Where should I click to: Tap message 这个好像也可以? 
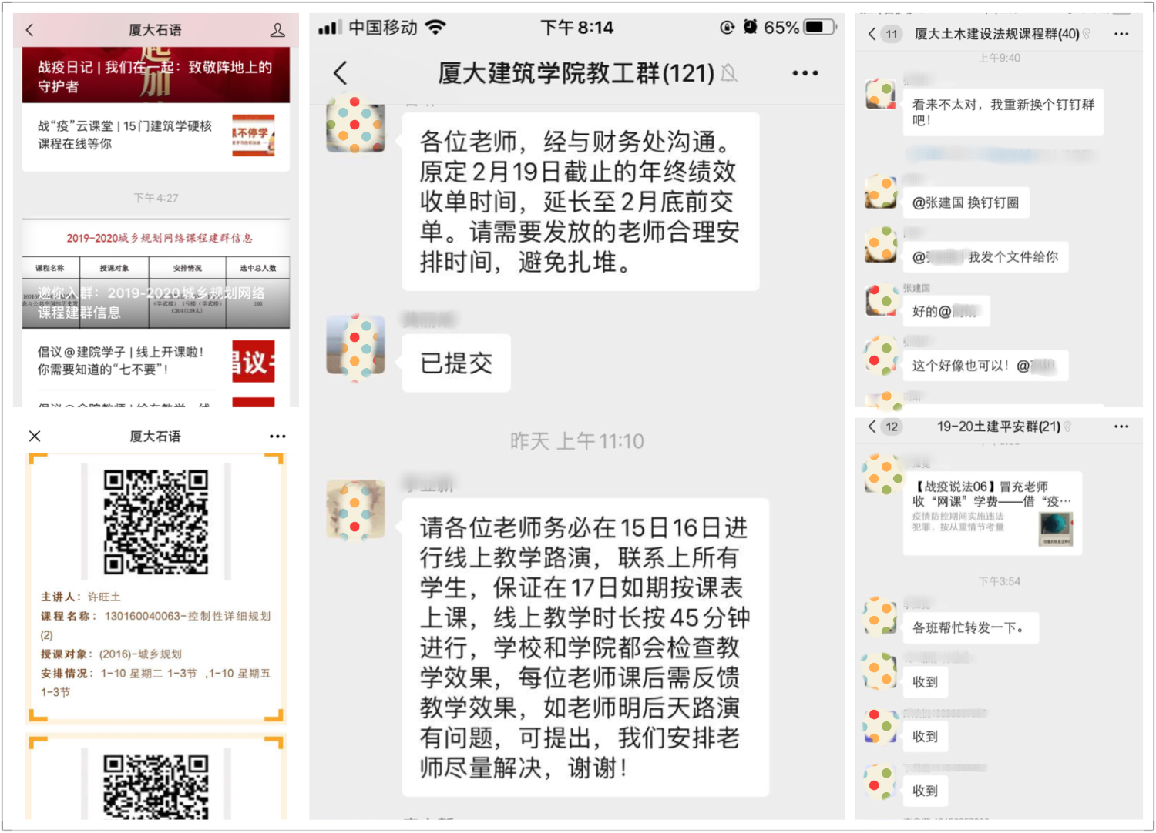pos(986,366)
